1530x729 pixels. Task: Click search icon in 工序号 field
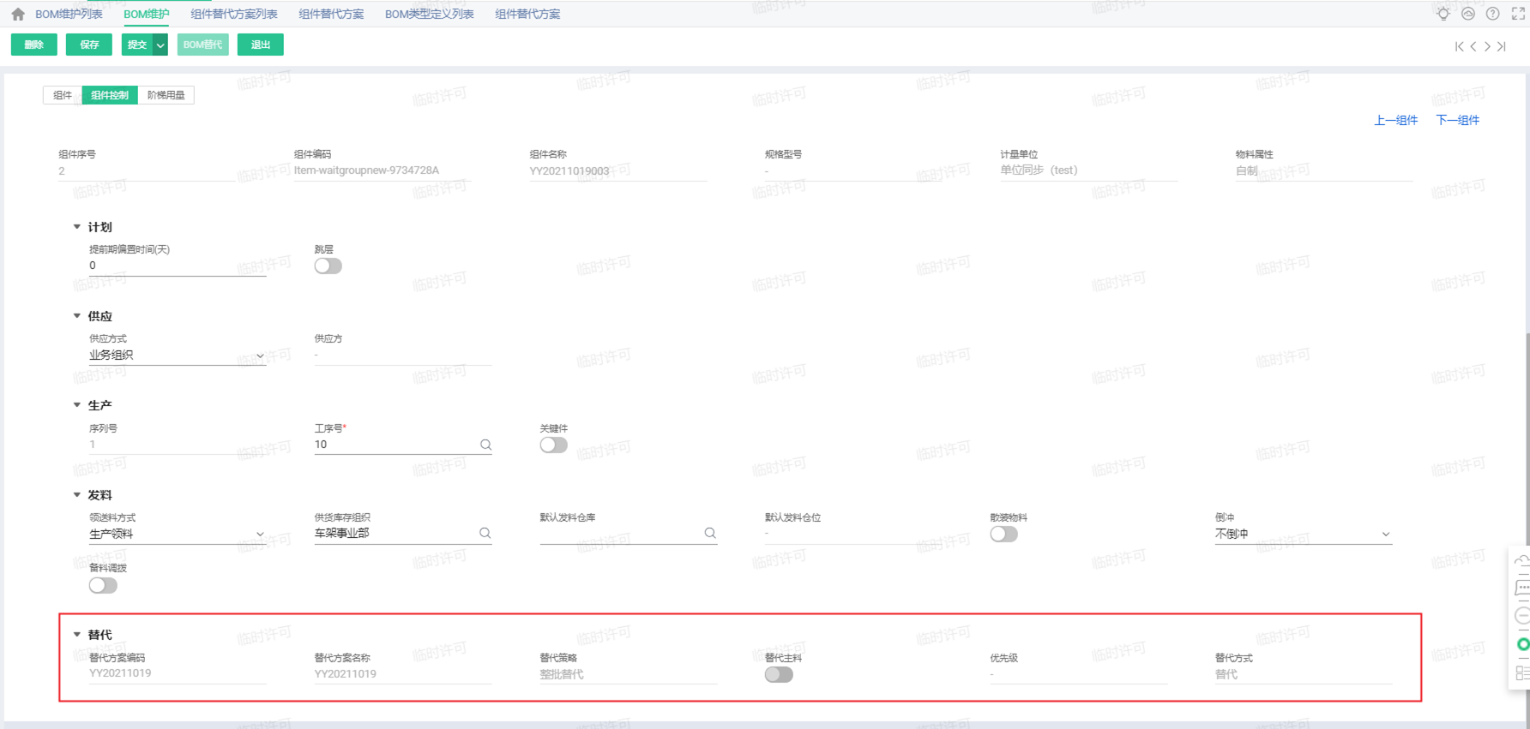click(485, 445)
